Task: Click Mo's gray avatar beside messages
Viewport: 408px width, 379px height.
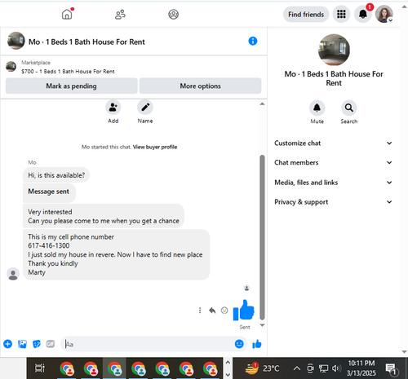Action: (x=13, y=274)
